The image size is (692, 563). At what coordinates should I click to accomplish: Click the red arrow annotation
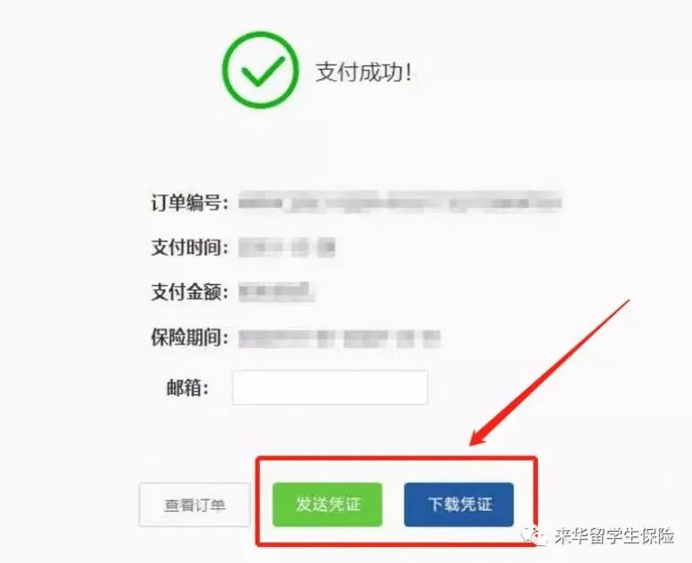click(549, 373)
